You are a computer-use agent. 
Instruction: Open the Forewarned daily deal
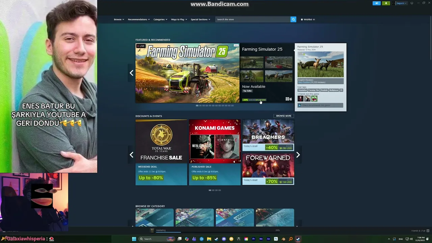click(x=268, y=169)
